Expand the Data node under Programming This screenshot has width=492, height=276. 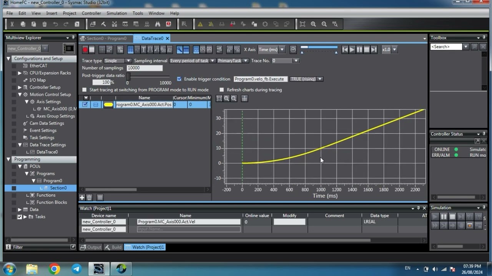tap(20, 209)
